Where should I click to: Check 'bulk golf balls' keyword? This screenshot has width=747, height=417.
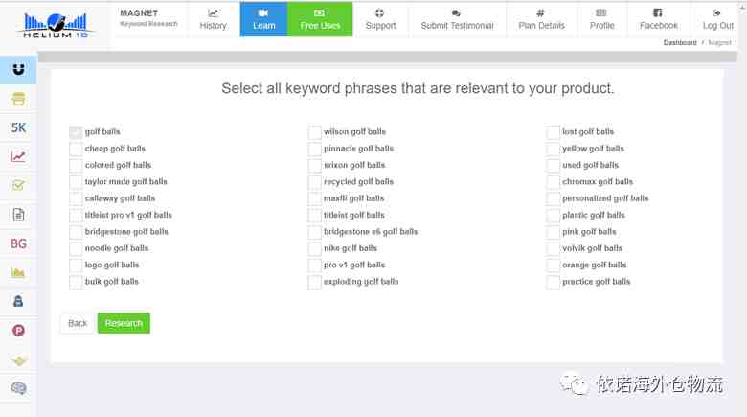click(x=76, y=282)
